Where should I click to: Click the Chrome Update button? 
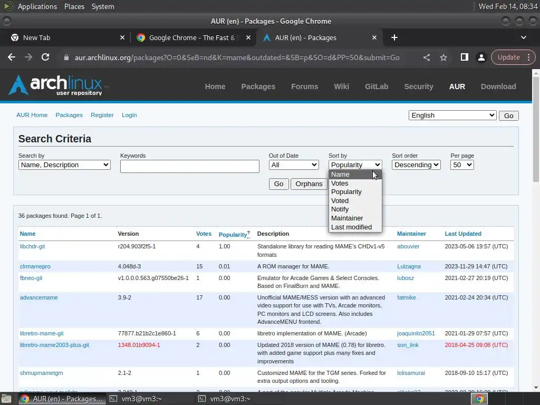(509, 57)
